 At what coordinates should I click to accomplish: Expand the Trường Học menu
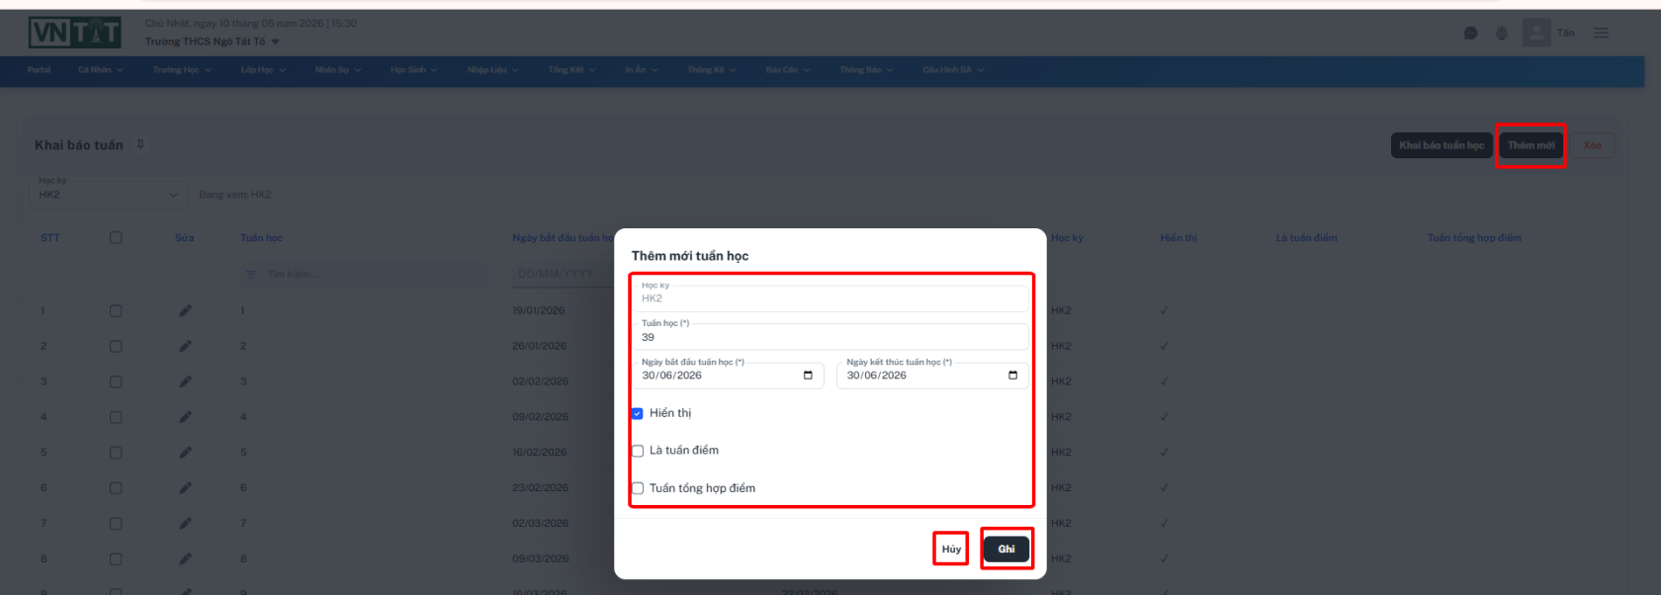(x=182, y=70)
